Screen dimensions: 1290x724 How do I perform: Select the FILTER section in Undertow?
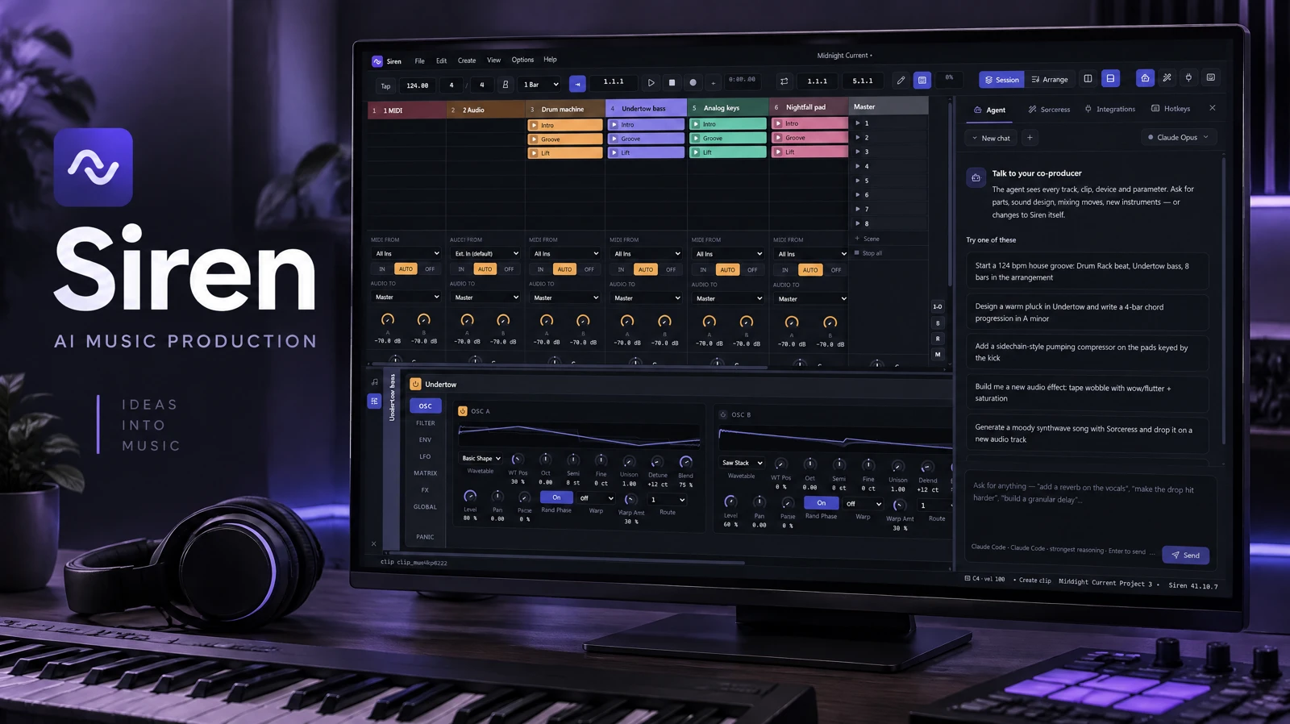[x=426, y=423]
